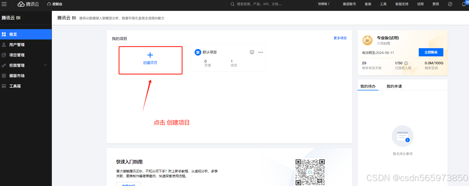
Task: Click the Tencent Cloud logo
Action: tap(28, 4)
